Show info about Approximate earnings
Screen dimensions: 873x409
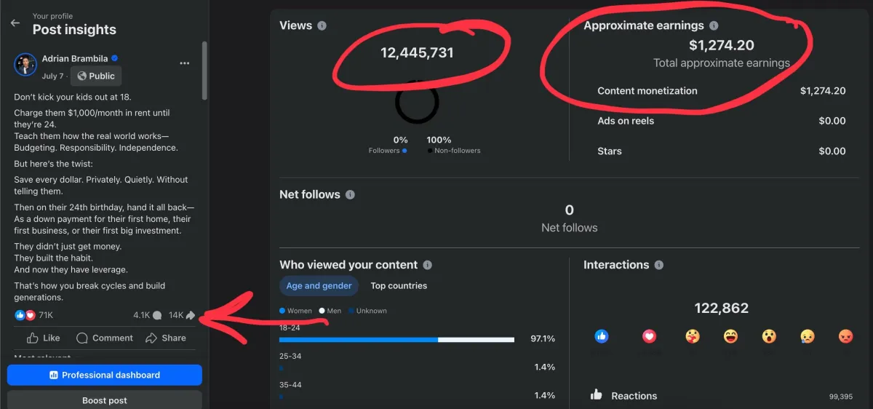(x=714, y=25)
